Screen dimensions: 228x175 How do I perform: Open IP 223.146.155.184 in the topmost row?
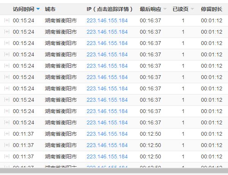pyautogui.click(x=107, y=20)
